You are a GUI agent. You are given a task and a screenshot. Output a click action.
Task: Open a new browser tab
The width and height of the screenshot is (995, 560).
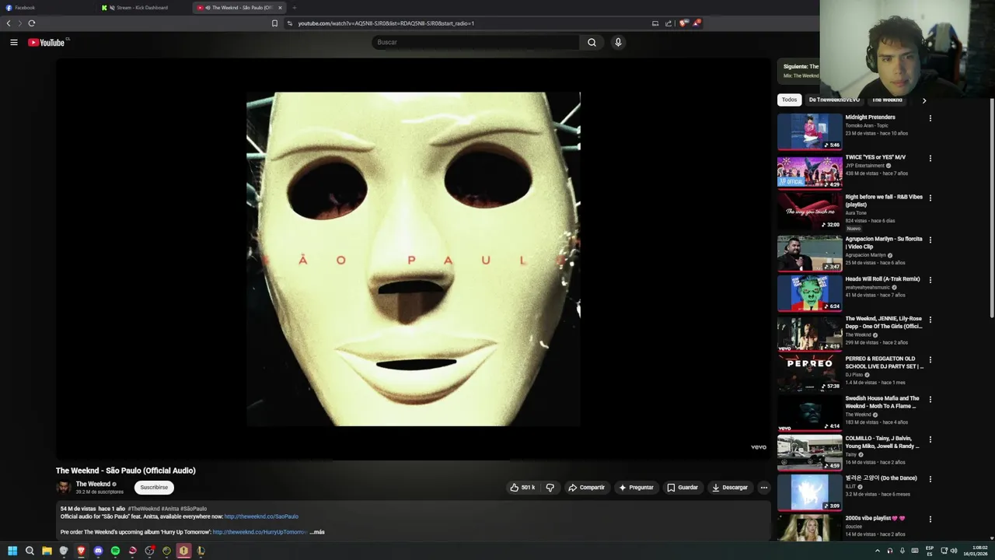pos(294,8)
